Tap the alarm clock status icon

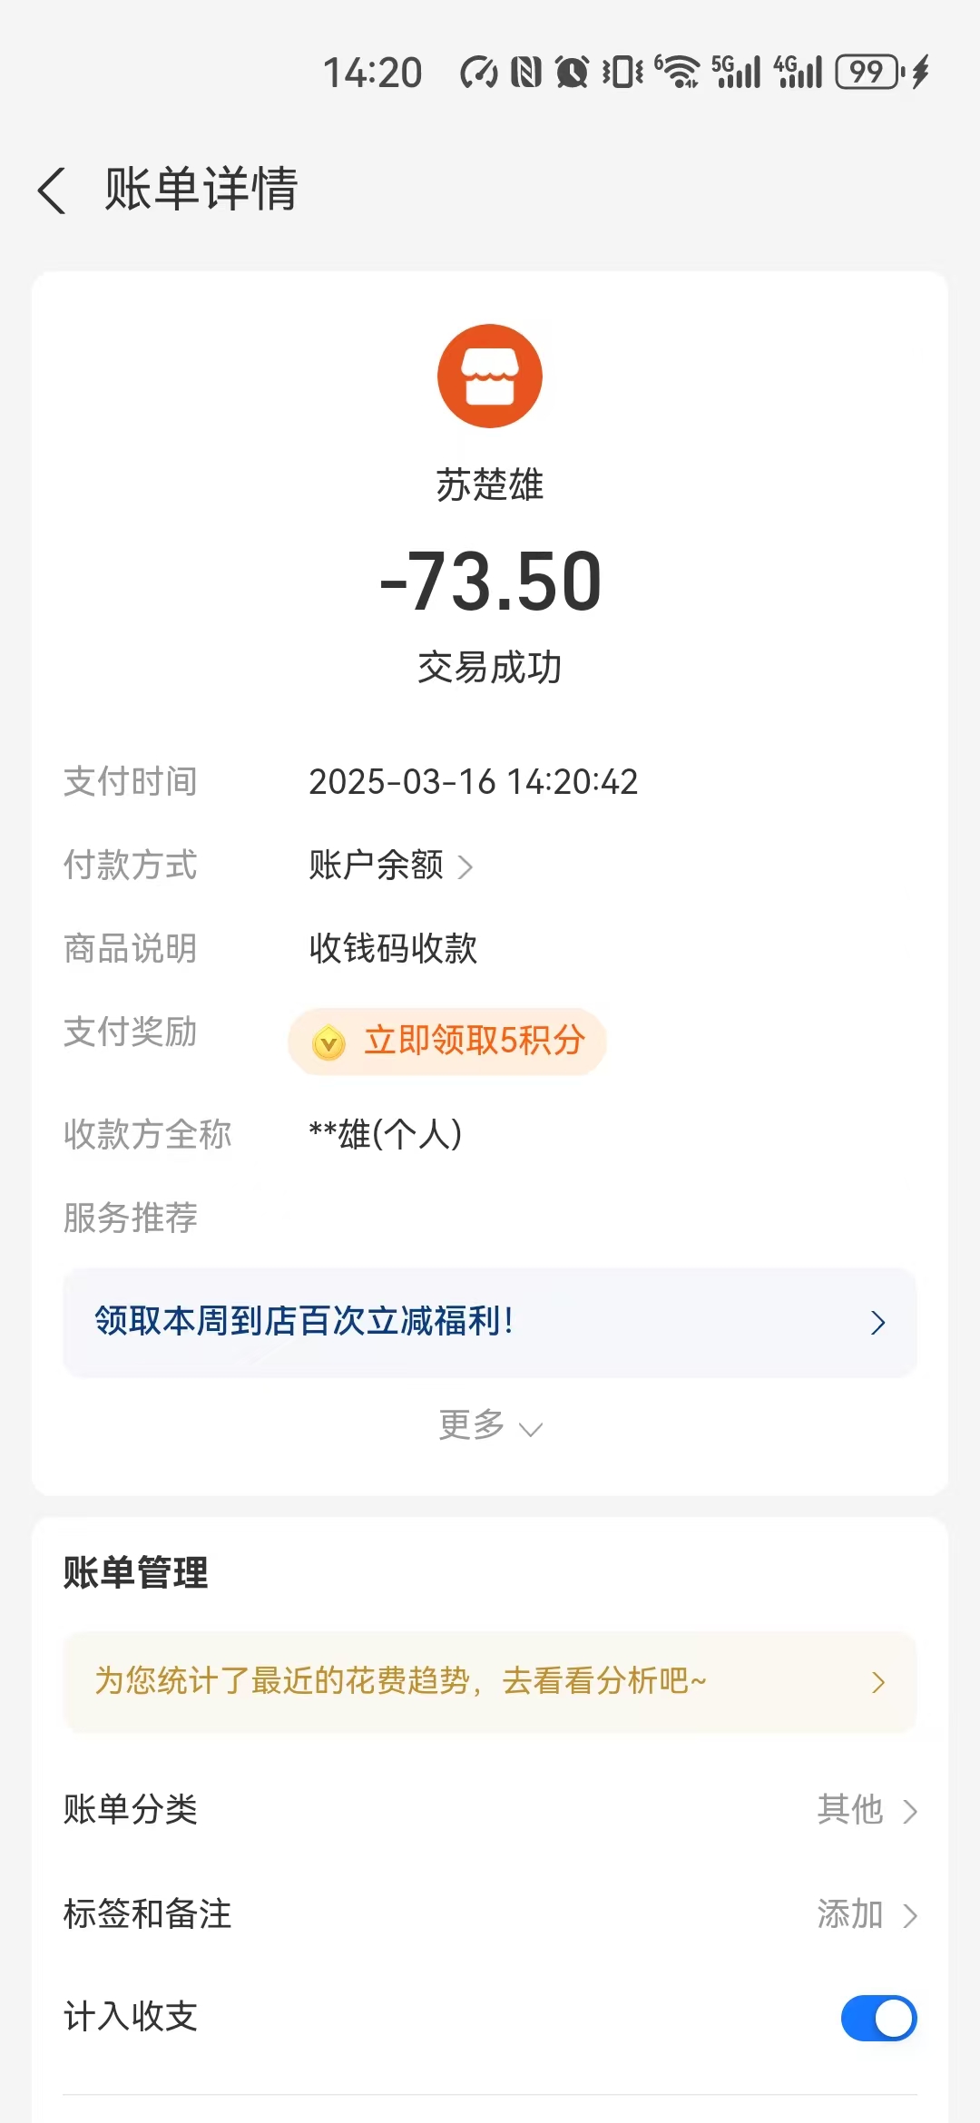point(572,72)
